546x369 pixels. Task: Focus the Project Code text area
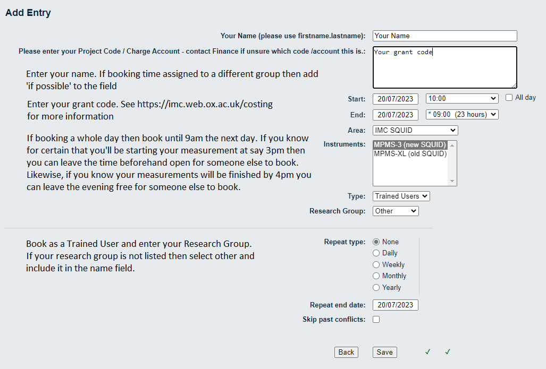[x=444, y=67]
